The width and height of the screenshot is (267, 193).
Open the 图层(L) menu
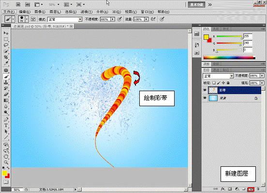tap(55, 12)
